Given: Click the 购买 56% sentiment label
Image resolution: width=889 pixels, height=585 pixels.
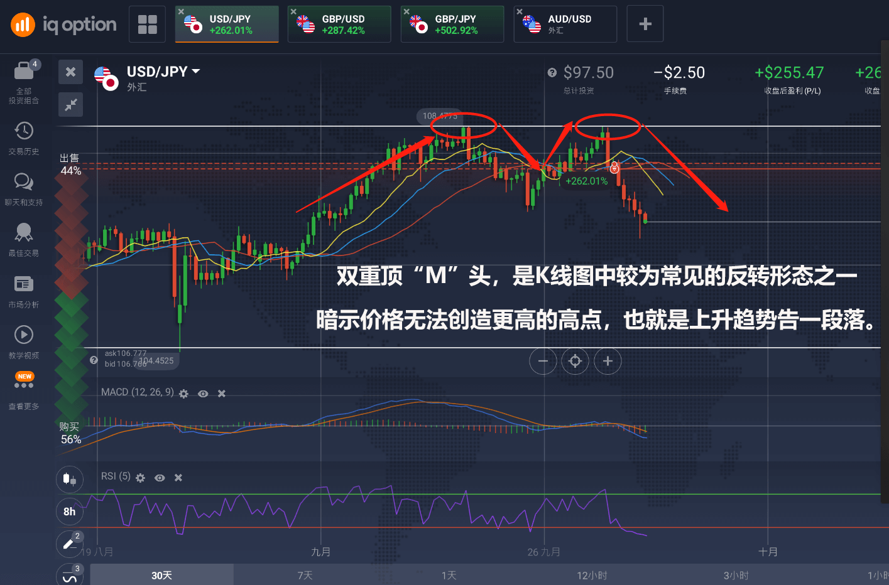Looking at the screenshot, I should (x=70, y=433).
